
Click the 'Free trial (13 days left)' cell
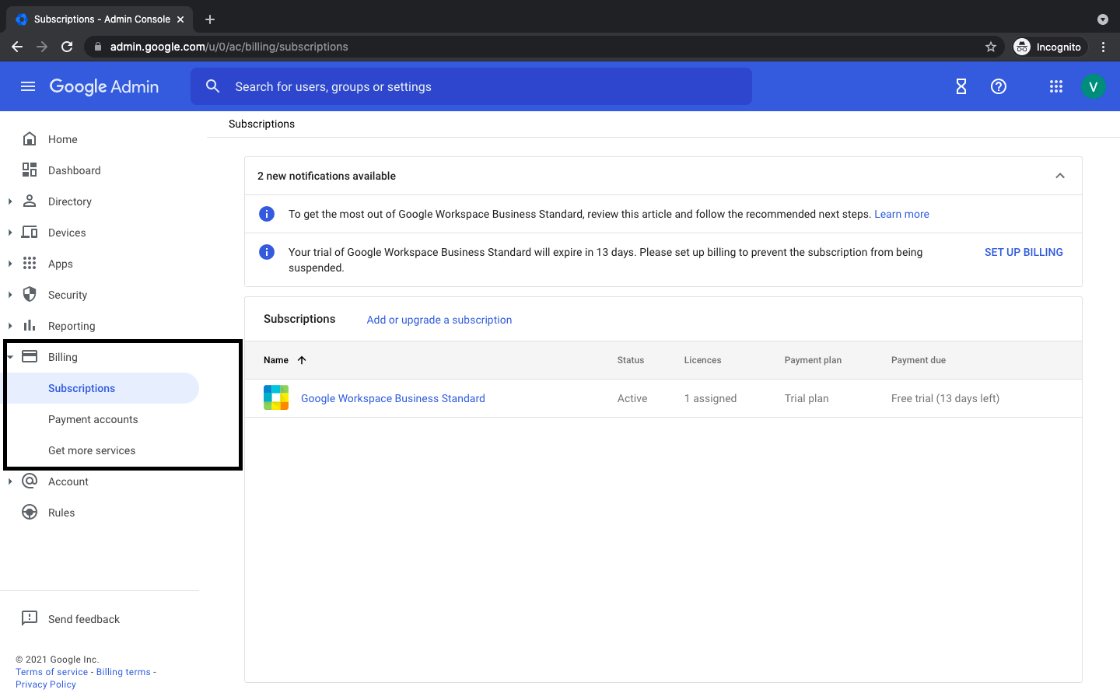pos(945,398)
